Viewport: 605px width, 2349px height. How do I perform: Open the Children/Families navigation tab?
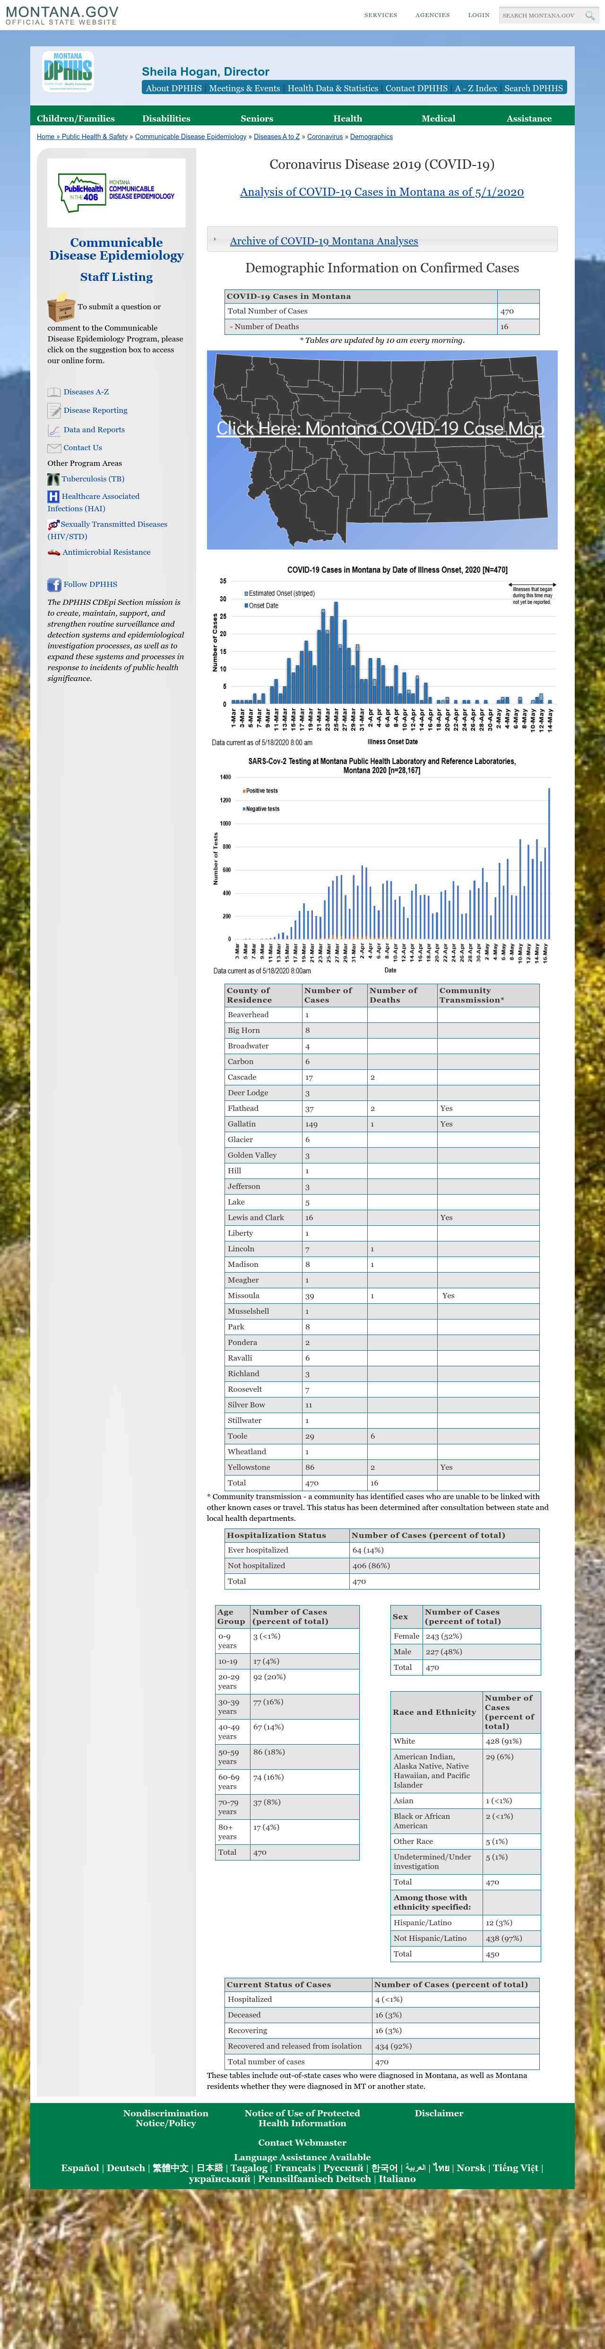pyautogui.click(x=76, y=119)
